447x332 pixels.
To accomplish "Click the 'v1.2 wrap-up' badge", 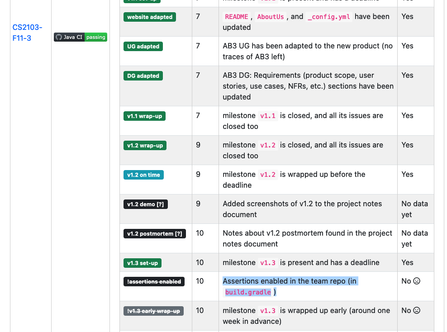I will click(145, 145).
